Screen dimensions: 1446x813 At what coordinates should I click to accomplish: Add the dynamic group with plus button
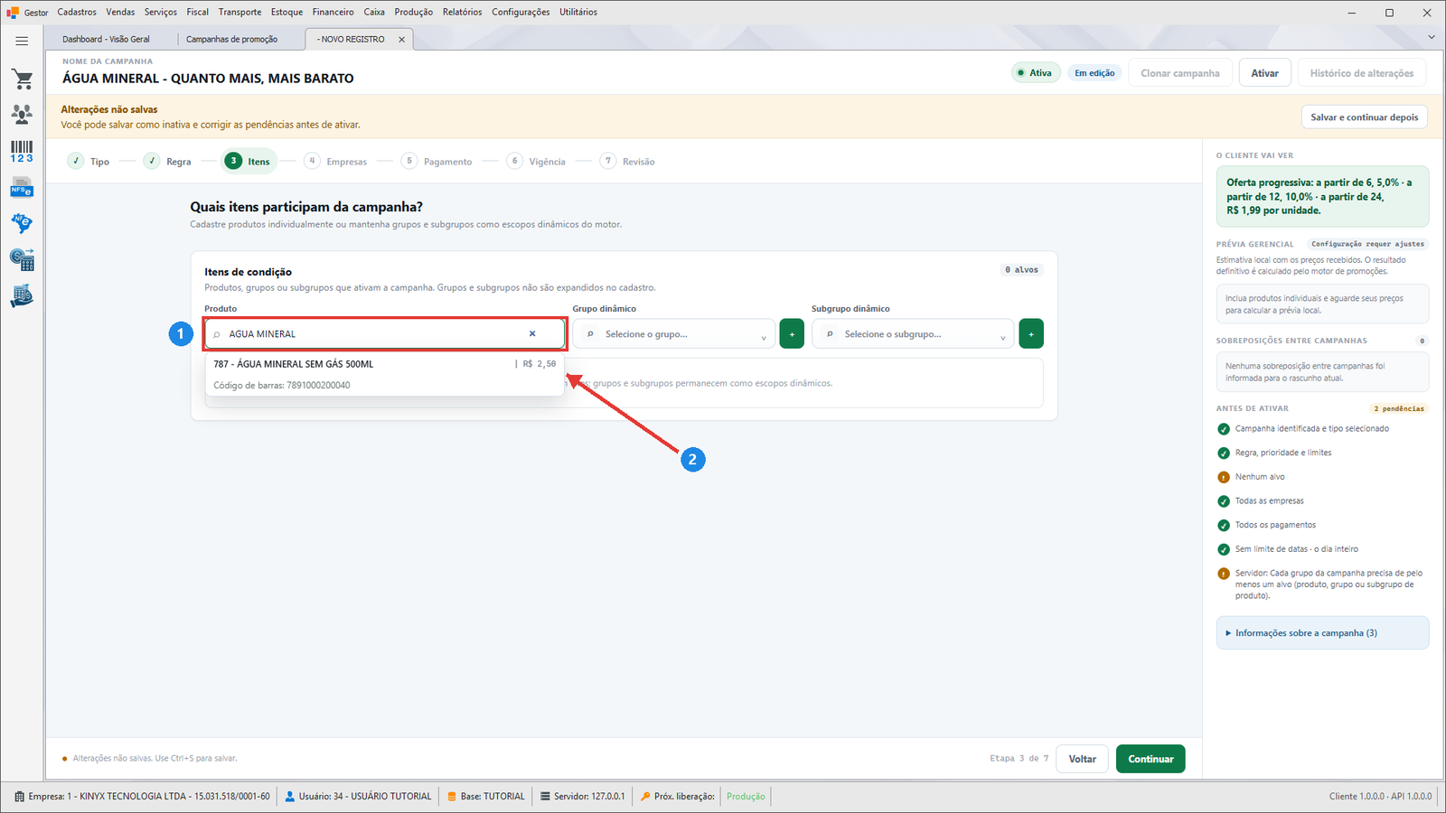(x=792, y=334)
